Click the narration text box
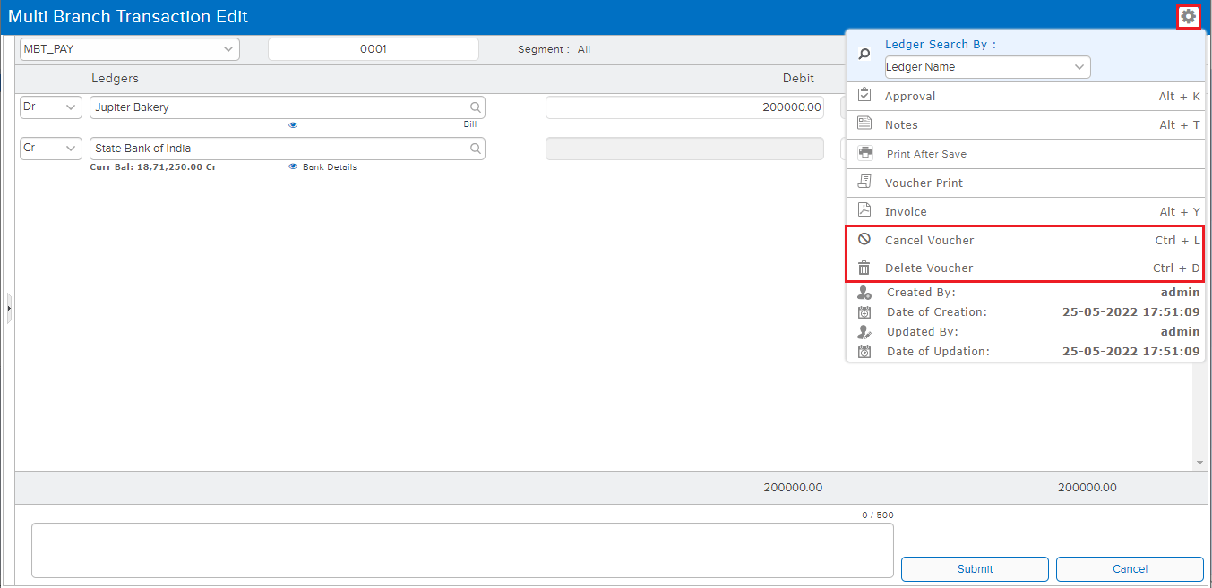 pyautogui.click(x=462, y=550)
